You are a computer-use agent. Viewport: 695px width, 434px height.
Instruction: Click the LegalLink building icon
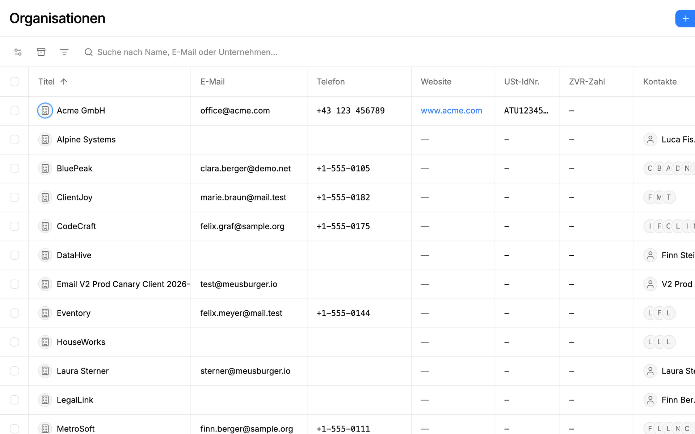point(45,400)
